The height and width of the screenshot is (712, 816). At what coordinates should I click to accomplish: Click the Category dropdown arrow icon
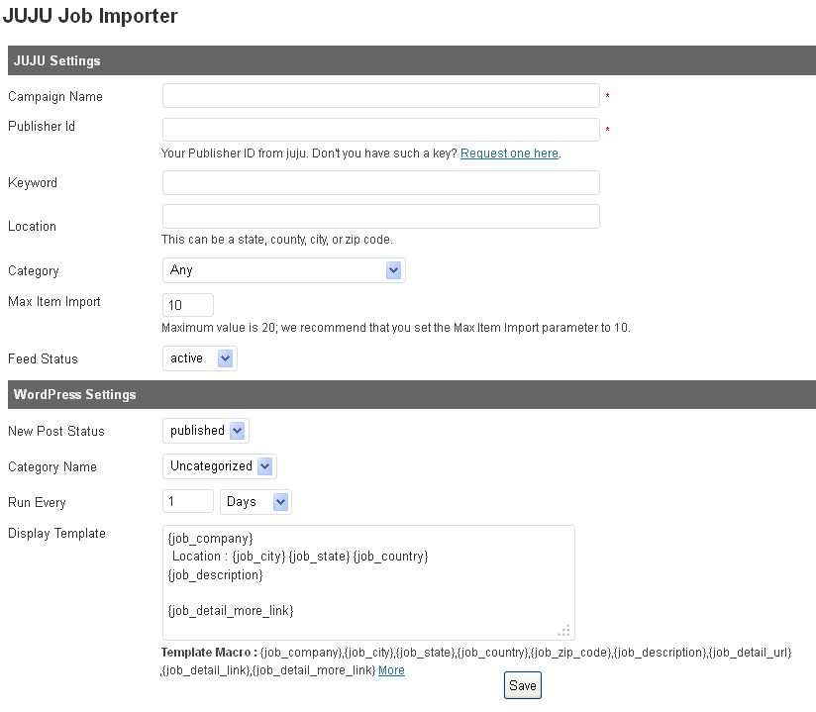click(393, 270)
